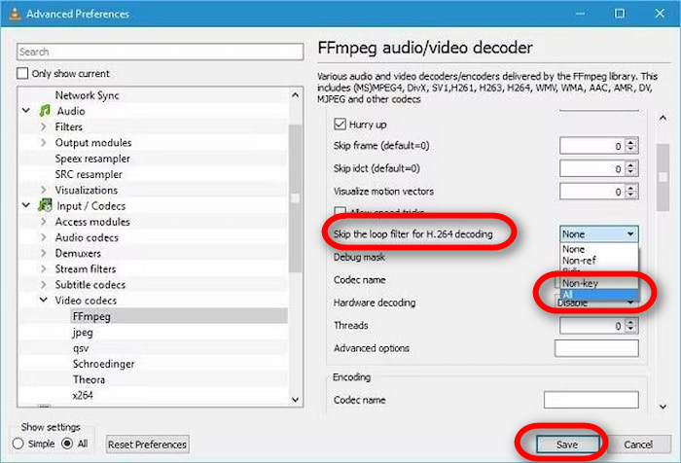This screenshot has height=463, width=681.
Task: Collapse the Video codecs node
Action: [44, 301]
